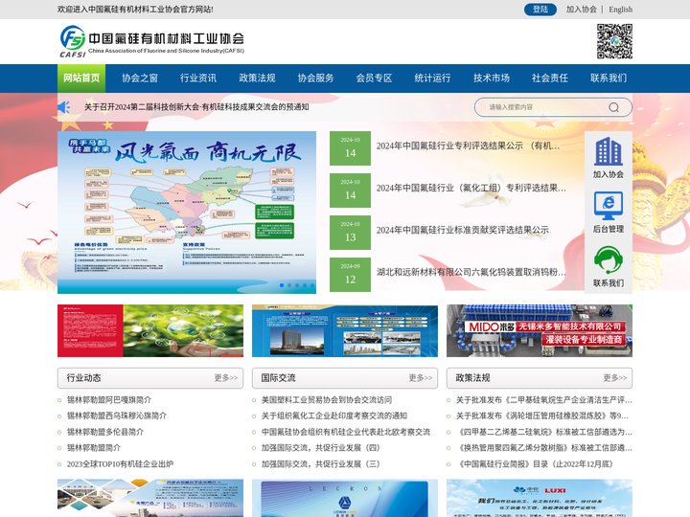The height and width of the screenshot is (517, 690).
Task: Open the 2024第二届科技创新大会 announcement
Action: (x=196, y=107)
